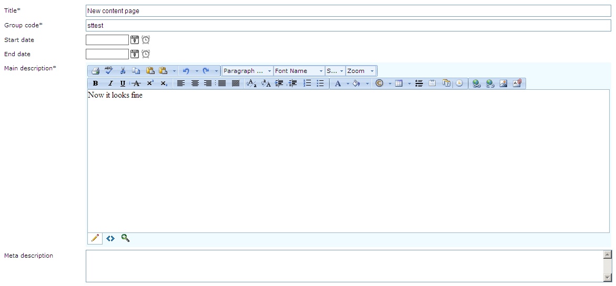Click the calendar icon showing 7
The height and width of the screenshot is (286, 616).
[x=446, y=83]
